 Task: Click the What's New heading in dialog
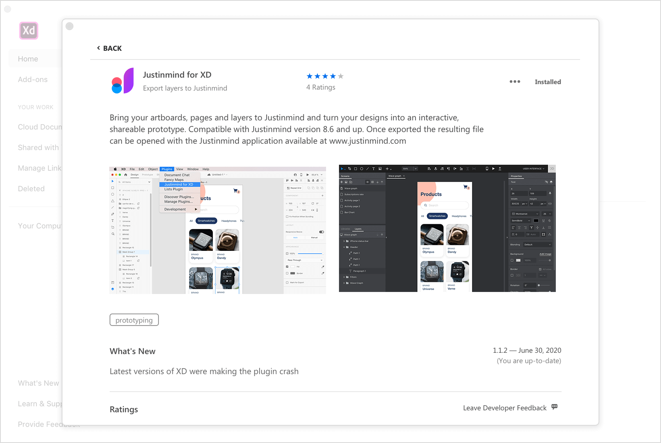pos(133,351)
